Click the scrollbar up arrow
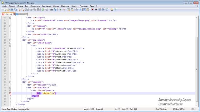 coord(197,17)
